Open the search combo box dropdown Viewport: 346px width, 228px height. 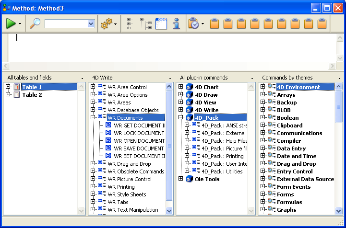[91, 23]
